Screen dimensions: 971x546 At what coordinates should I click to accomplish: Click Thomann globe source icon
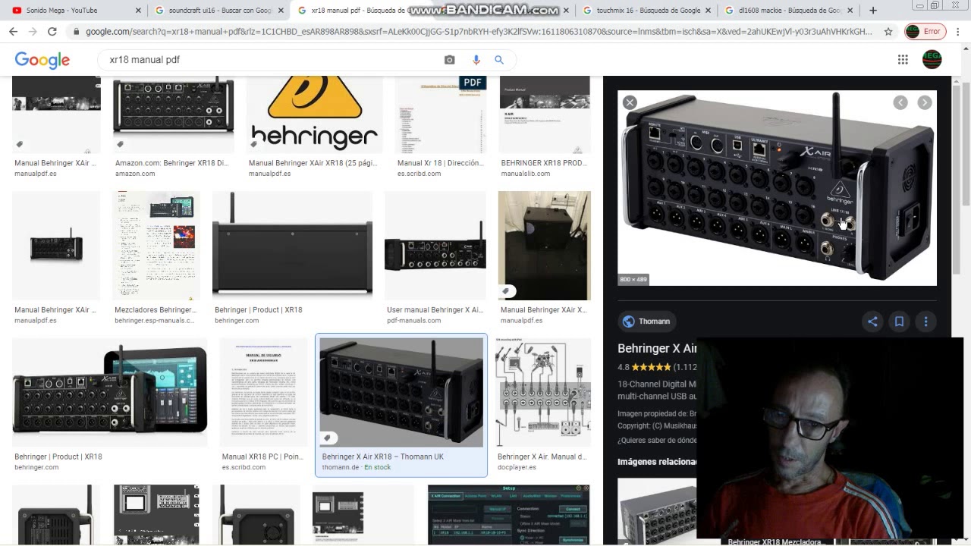coord(628,322)
